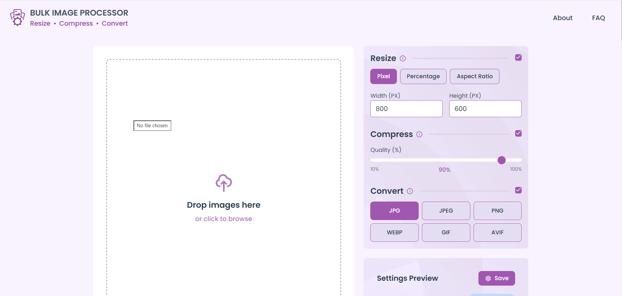Switch to Percentage resize mode
The height and width of the screenshot is (296, 622).
pyautogui.click(x=423, y=76)
